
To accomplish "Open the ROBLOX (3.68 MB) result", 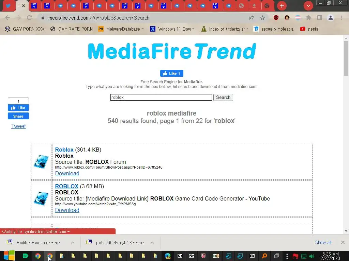I will pos(66,186).
